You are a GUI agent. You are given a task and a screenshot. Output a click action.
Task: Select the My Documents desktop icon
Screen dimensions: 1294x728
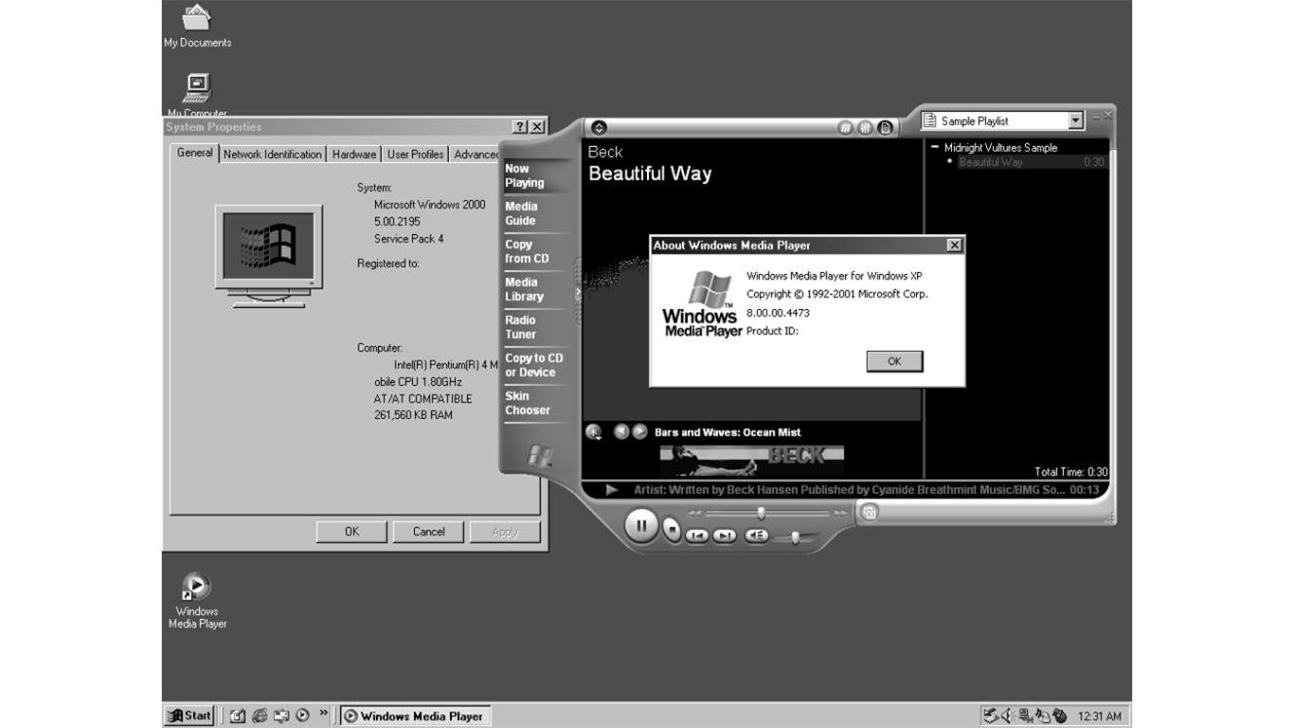[197, 26]
